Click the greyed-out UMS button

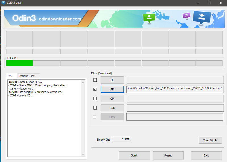[112, 117]
